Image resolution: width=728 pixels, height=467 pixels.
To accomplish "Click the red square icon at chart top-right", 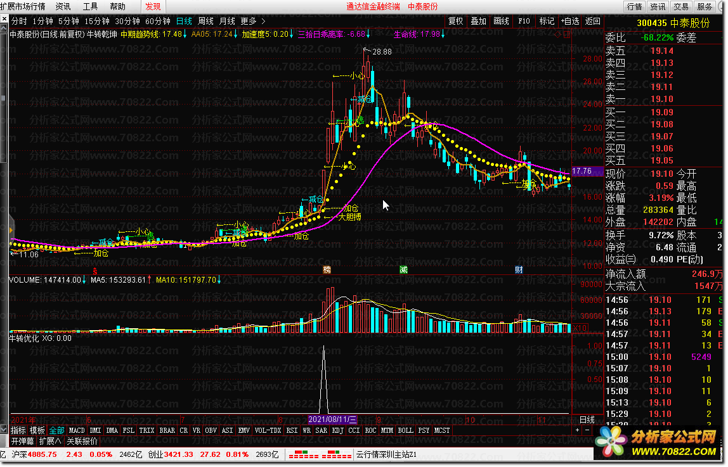I will [x=566, y=34].
